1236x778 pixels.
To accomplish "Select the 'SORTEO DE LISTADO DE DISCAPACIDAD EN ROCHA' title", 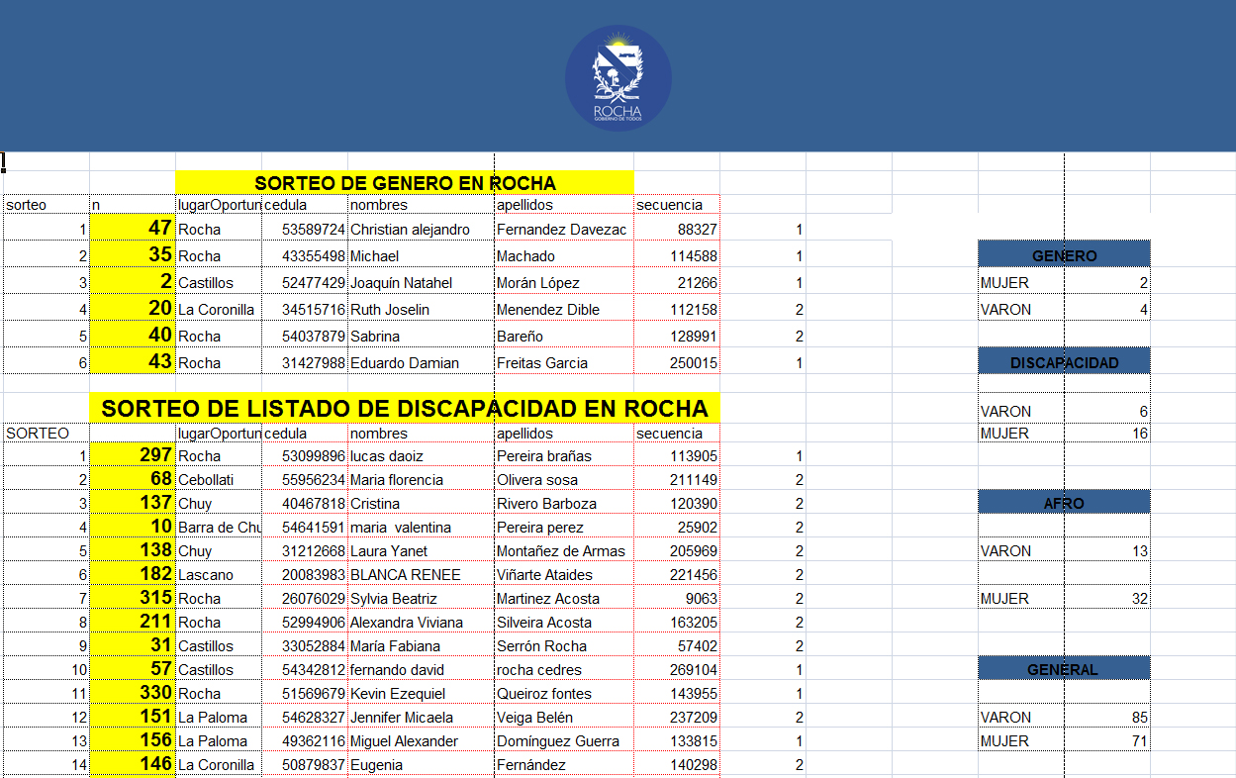I will [x=405, y=408].
